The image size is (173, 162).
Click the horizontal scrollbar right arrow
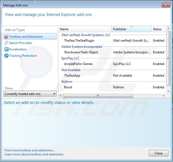coord(164,96)
